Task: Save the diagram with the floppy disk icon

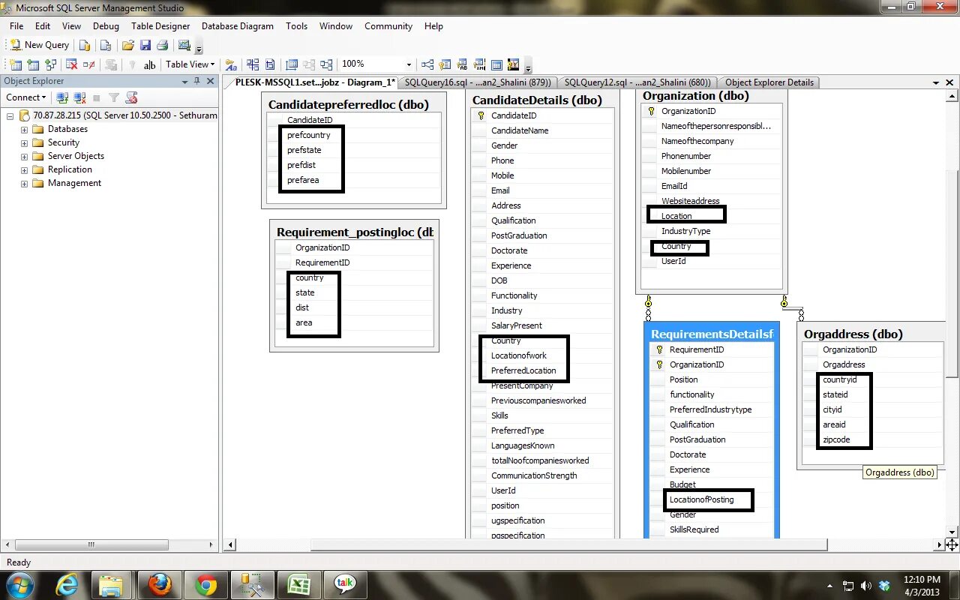Action: [145, 45]
